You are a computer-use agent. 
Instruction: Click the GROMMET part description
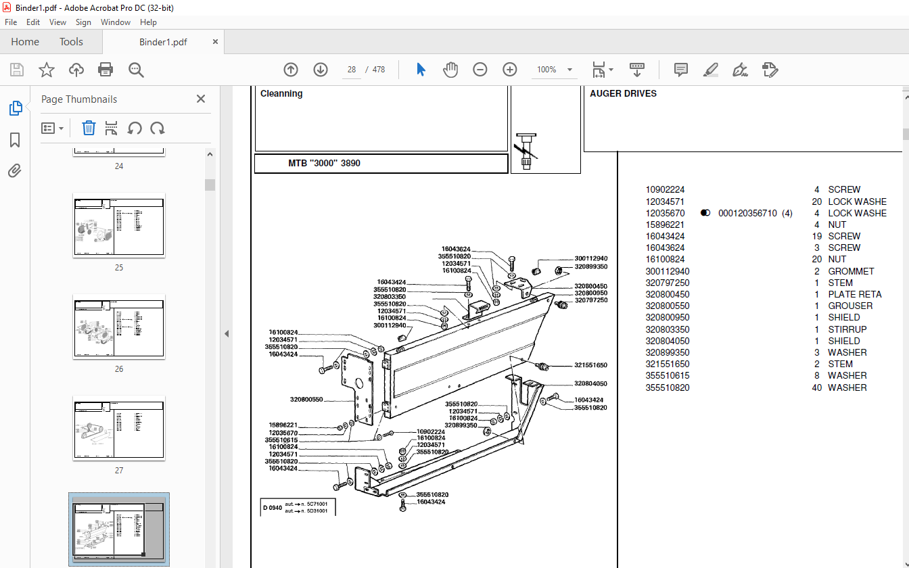[x=851, y=271]
